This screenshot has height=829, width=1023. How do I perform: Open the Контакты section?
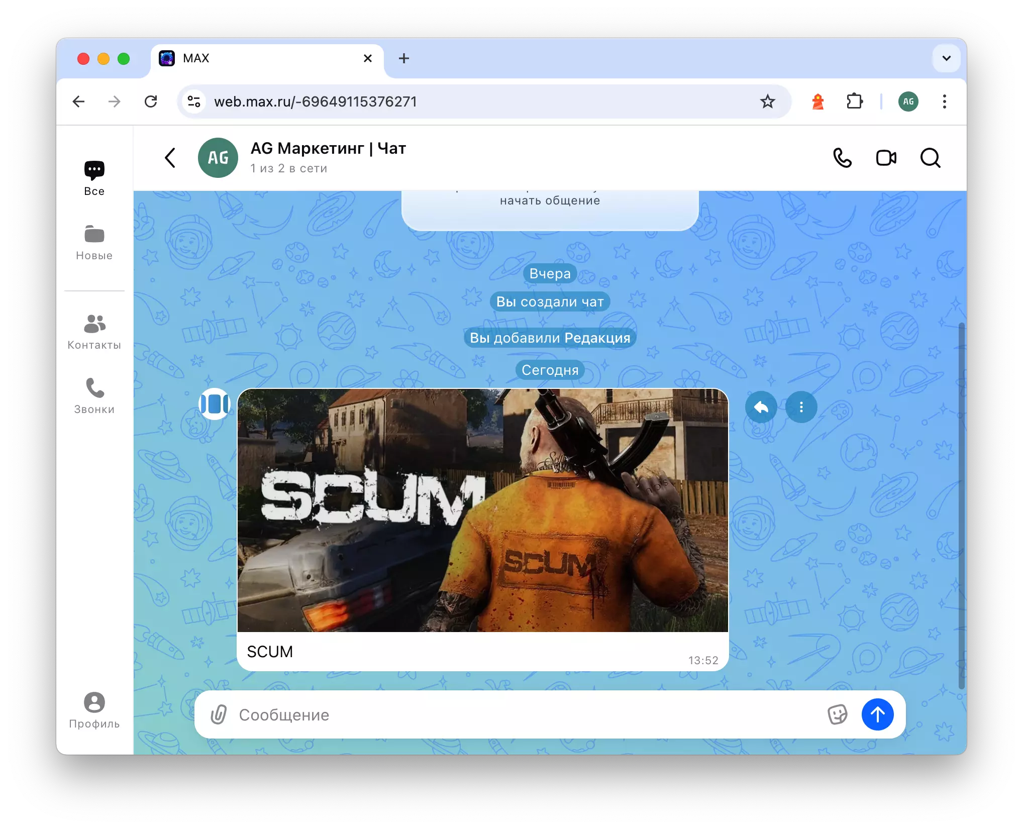94,332
